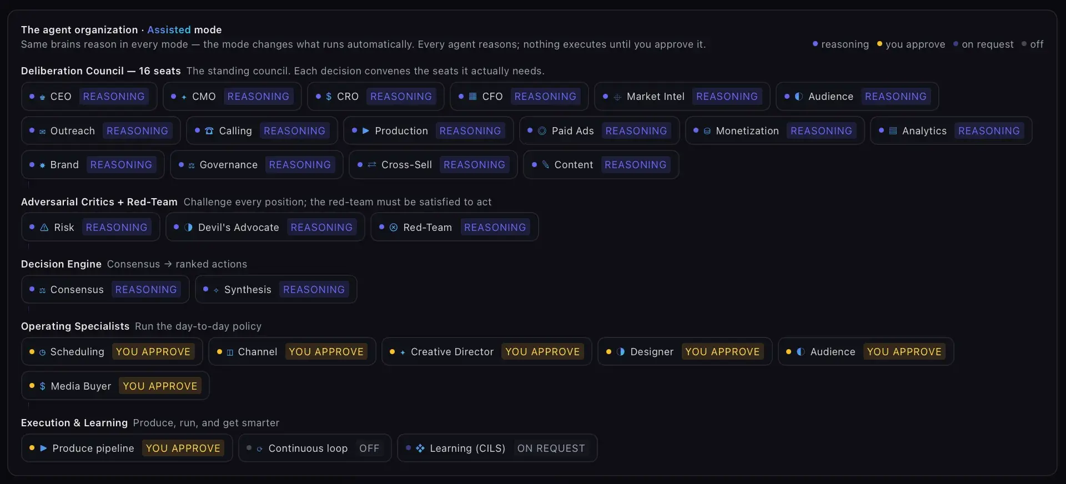This screenshot has width=1066, height=484.
Task: Open Media Buyer YOU APPROVE status
Action: point(160,386)
